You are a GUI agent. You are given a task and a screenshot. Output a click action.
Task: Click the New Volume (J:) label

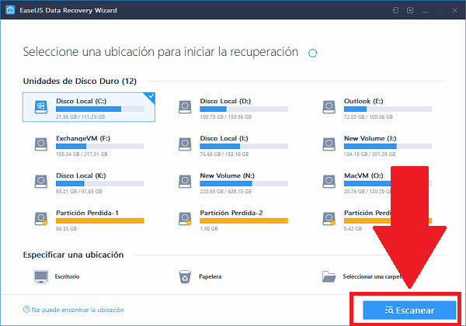pyautogui.click(x=370, y=138)
